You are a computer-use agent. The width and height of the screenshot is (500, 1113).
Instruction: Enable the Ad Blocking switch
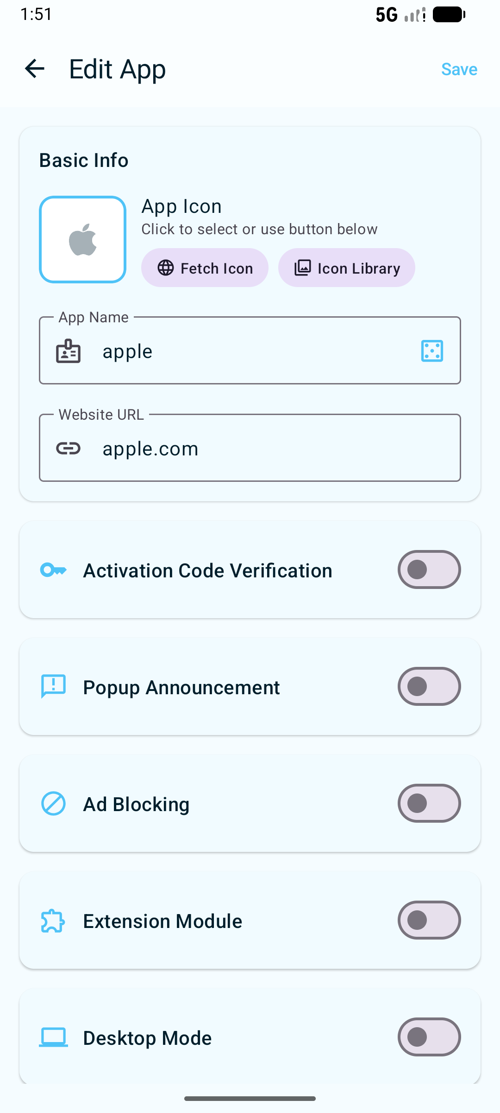point(429,803)
